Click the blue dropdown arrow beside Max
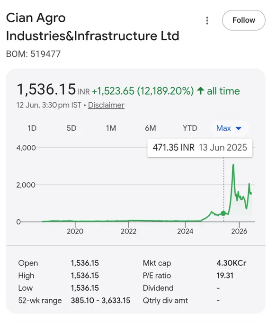276x322 pixels. pos(239,128)
